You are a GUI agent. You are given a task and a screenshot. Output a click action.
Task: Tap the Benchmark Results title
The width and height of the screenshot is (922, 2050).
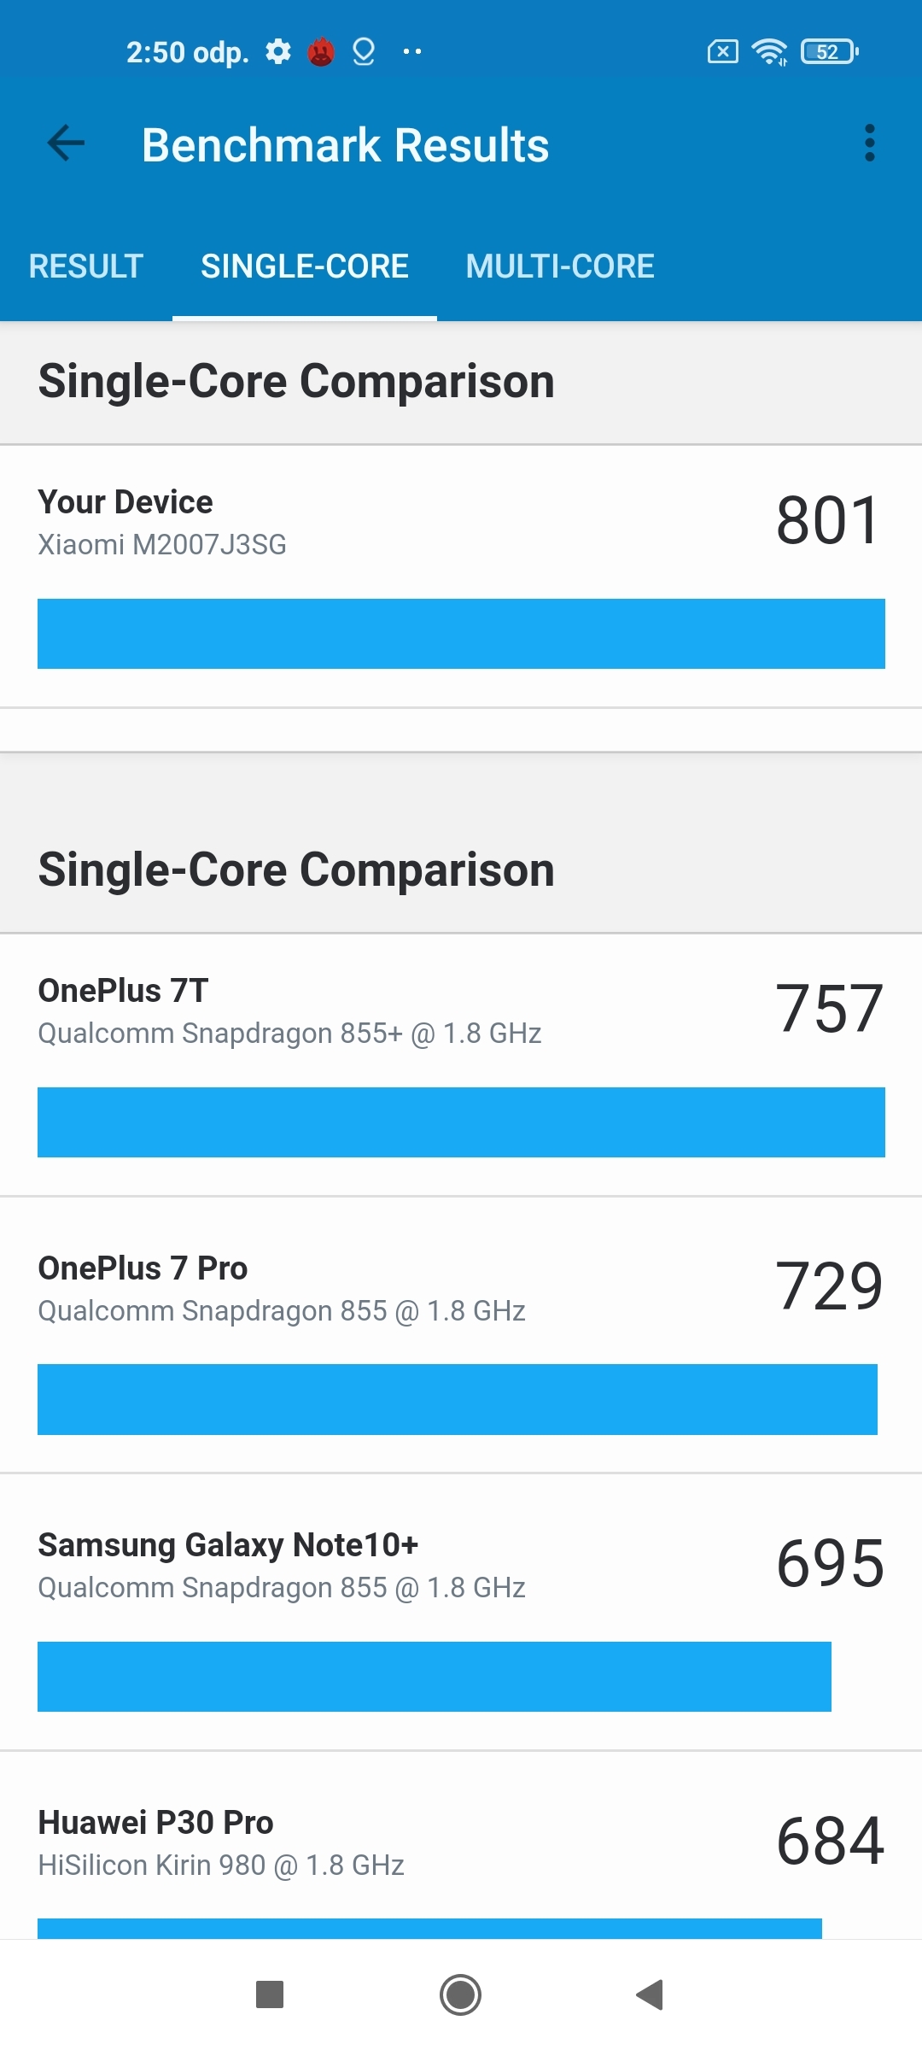[x=345, y=144]
